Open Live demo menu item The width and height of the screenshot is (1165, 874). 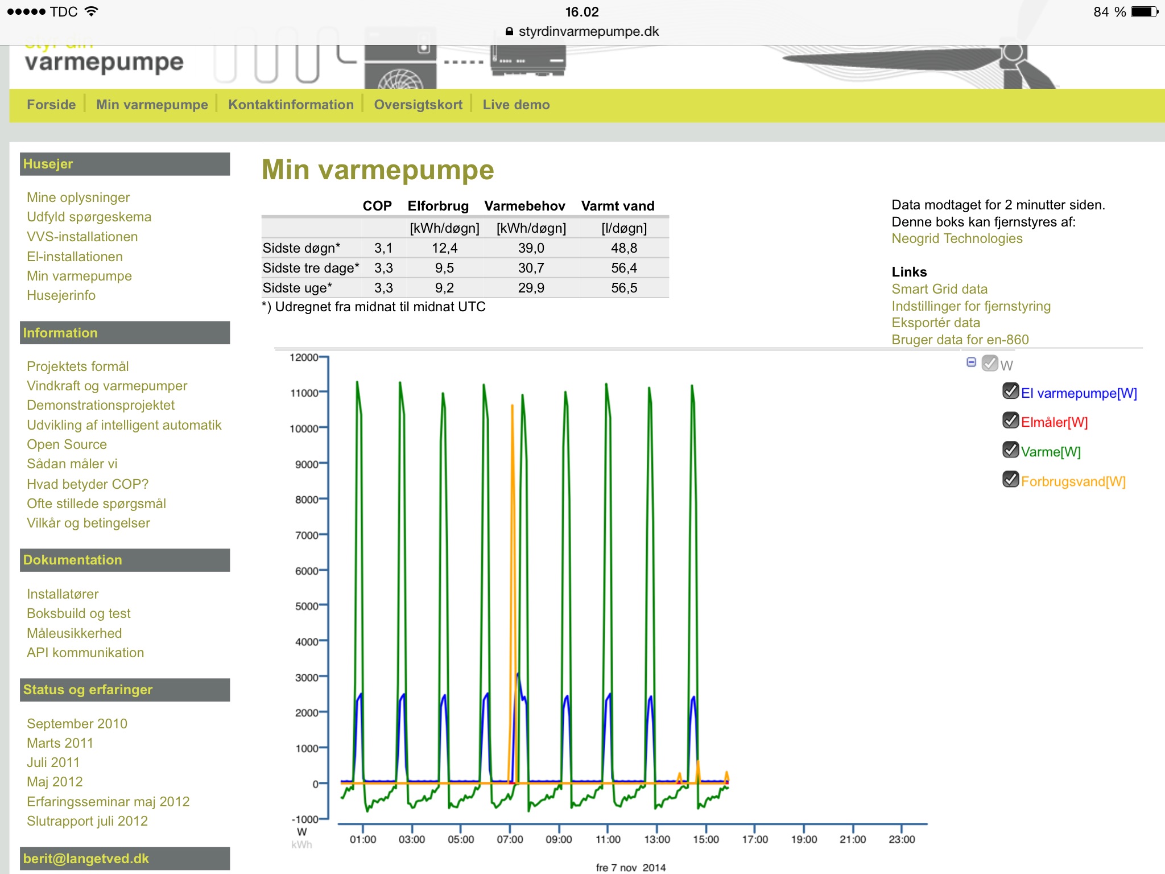[x=516, y=105]
